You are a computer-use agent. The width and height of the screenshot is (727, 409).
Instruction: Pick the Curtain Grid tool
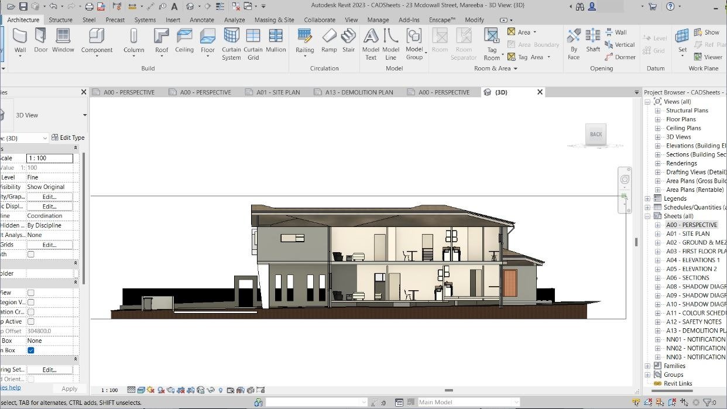point(253,44)
